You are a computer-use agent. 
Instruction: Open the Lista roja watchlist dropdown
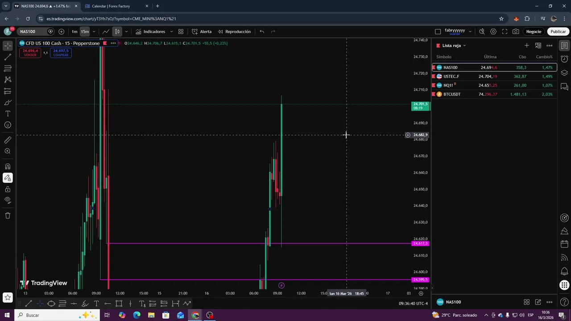pos(454,45)
